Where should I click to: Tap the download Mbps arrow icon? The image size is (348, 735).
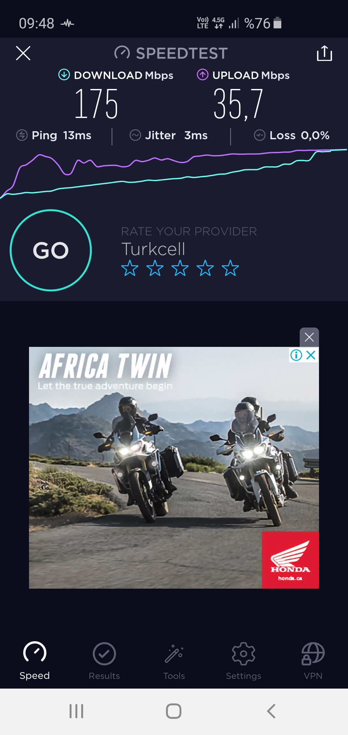coord(64,75)
